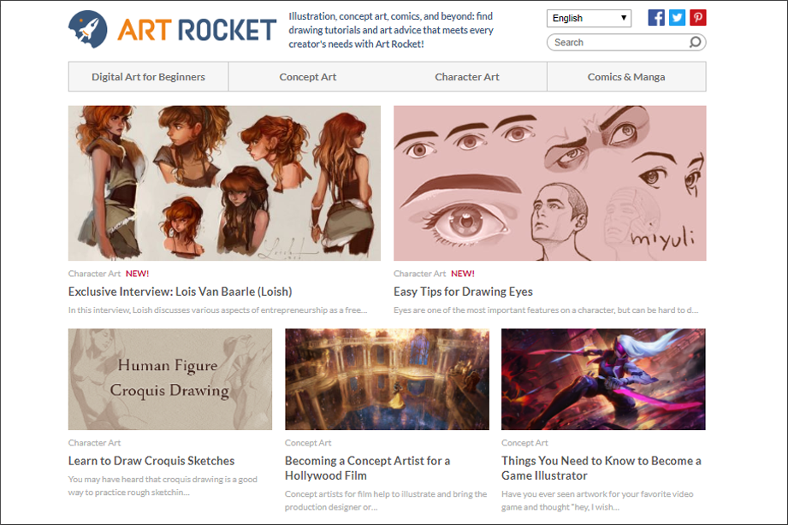Screen dimensions: 788x525
Task: Open the Concept Art navigation tab
Action: point(307,77)
